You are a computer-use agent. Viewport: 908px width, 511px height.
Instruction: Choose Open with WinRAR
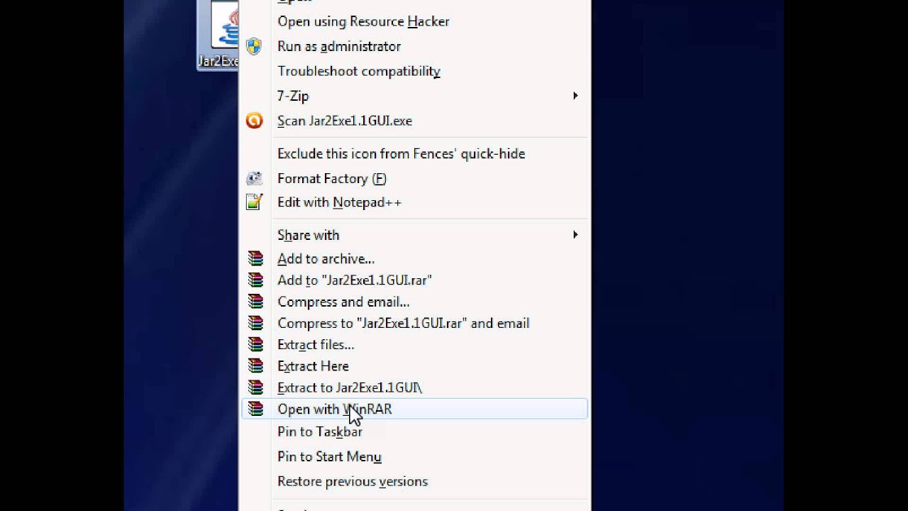coord(335,409)
